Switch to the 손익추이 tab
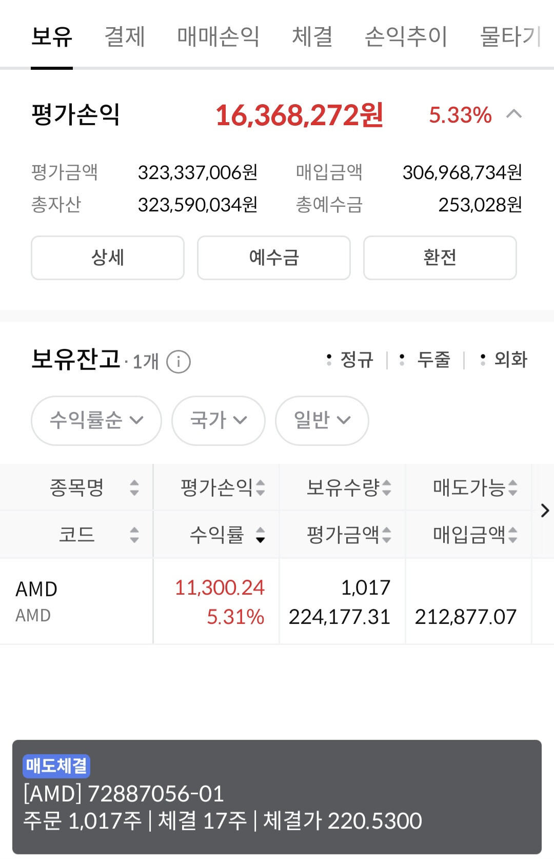Viewport: 554px width, 859px height. click(x=406, y=36)
